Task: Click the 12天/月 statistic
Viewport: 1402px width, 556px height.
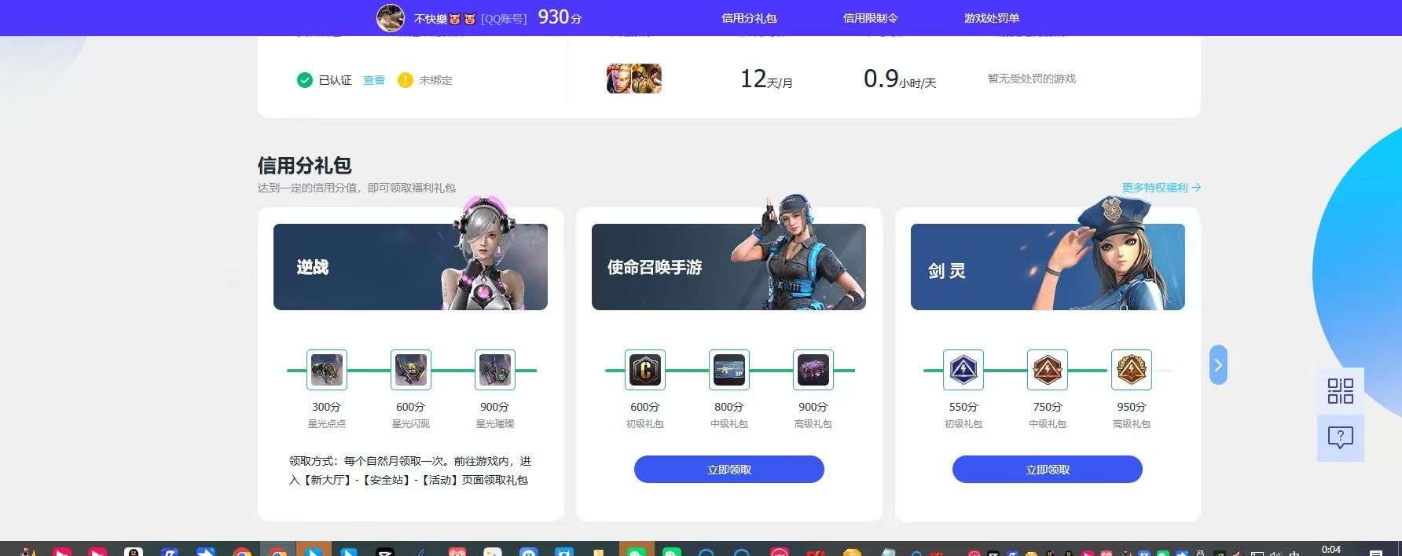Action: [x=766, y=79]
